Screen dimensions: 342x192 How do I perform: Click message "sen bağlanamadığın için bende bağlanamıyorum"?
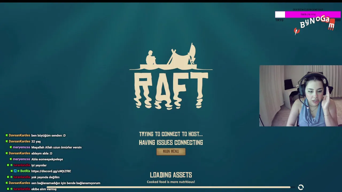[66, 183]
